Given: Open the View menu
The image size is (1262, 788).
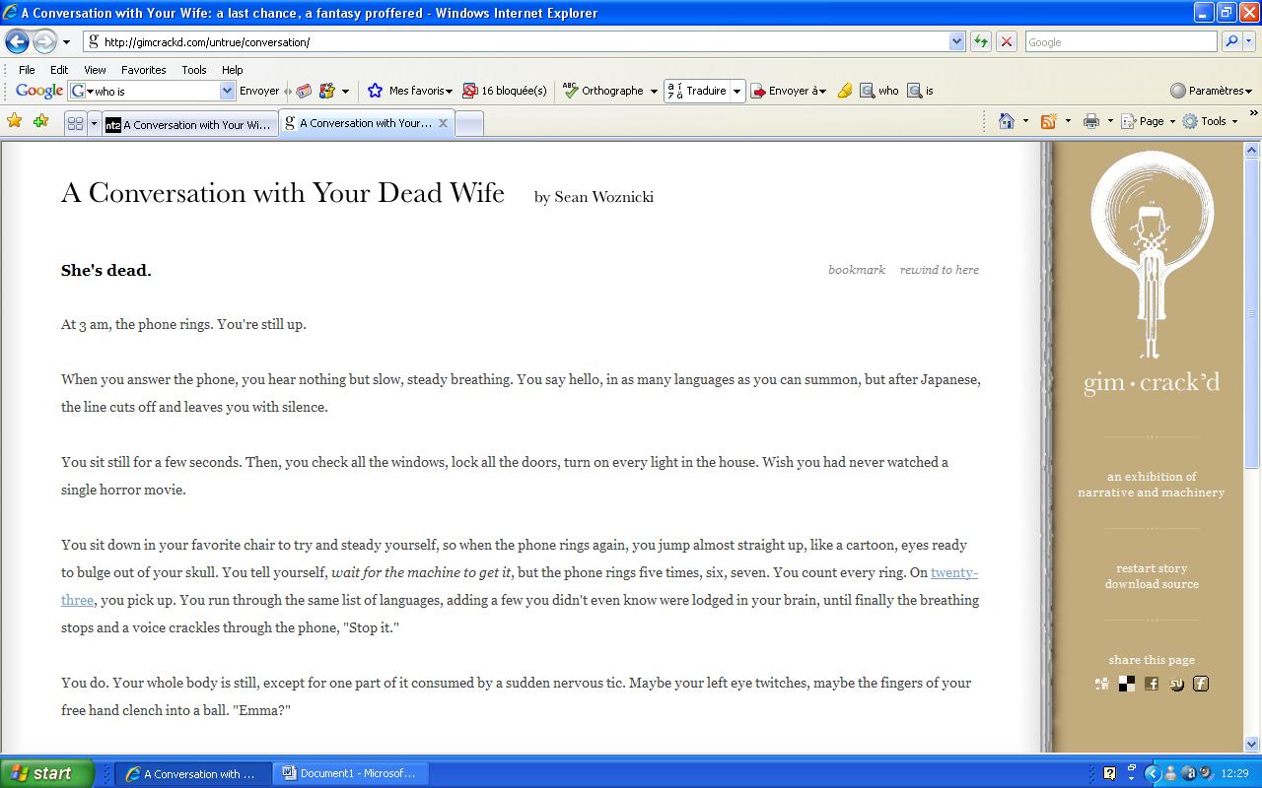Looking at the screenshot, I should coord(95,70).
